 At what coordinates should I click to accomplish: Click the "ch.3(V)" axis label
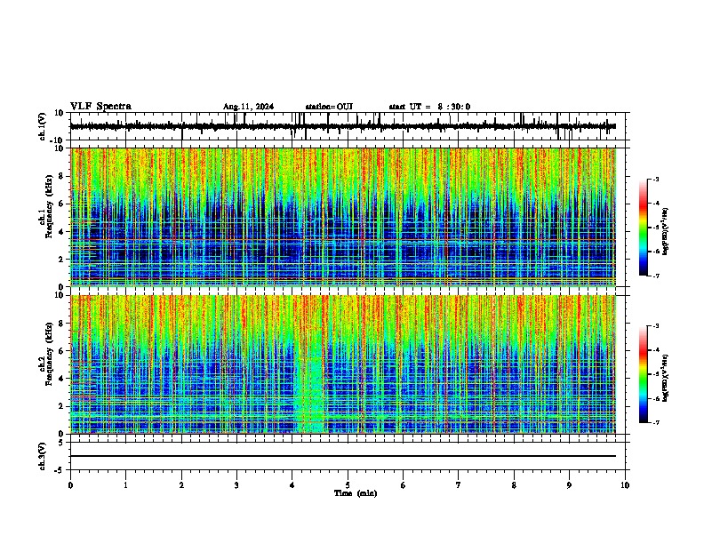pyautogui.click(x=43, y=456)
